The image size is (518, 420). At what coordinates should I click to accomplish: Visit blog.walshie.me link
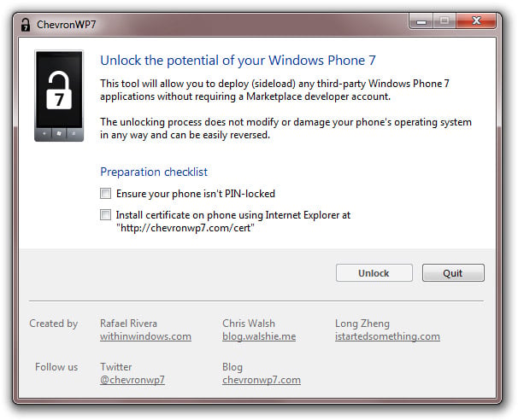(259, 336)
